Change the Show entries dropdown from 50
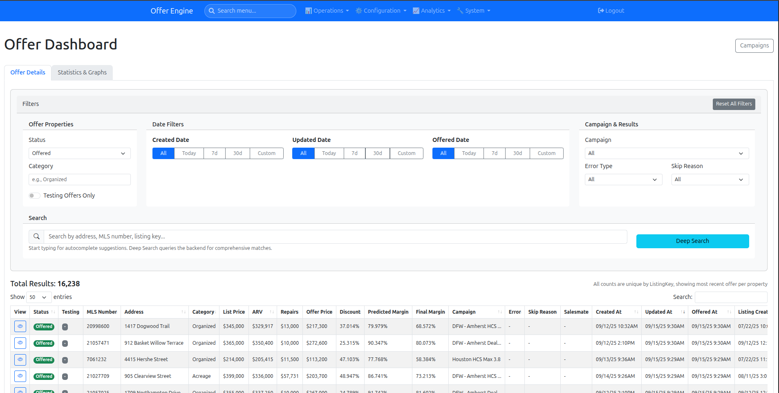This screenshot has height=393, width=779. coord(38,297)
